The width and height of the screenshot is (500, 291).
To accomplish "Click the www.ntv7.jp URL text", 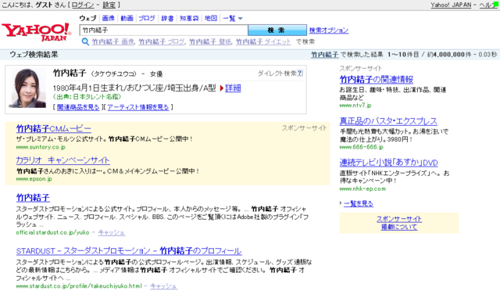I will pyautogui.click(x=355, y=105).
